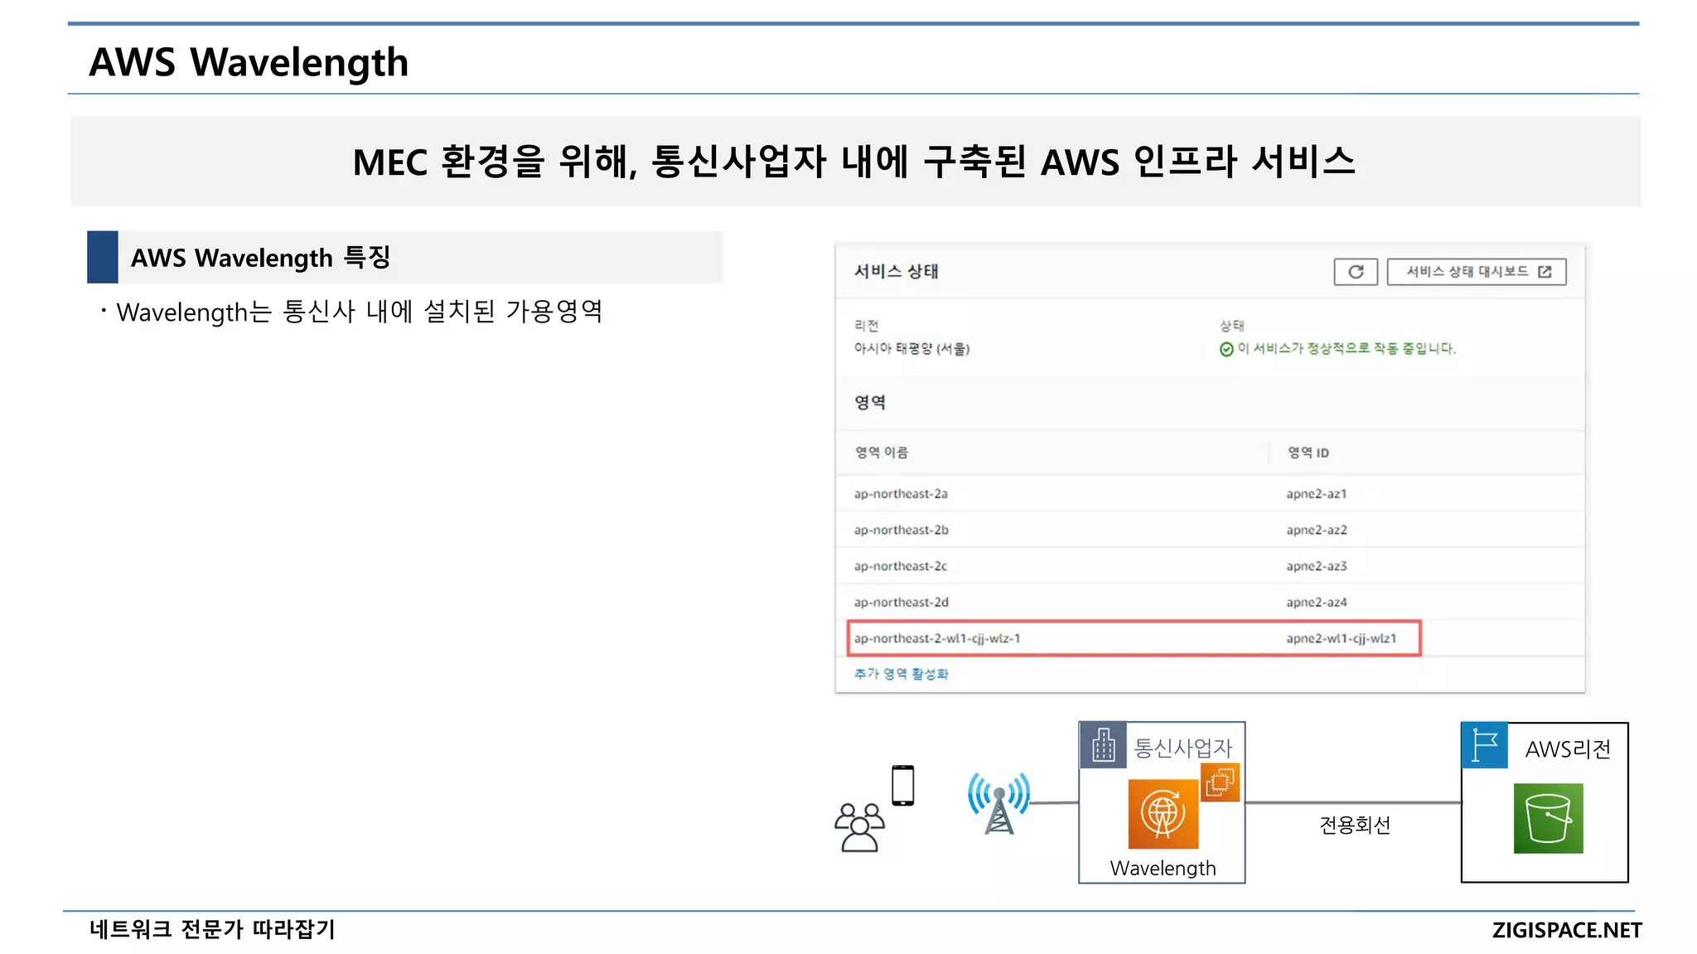Select the ap-northeast-2a zone name
Screen dimensions: 1697x954
pyautogui.click(x=901, y=494)
